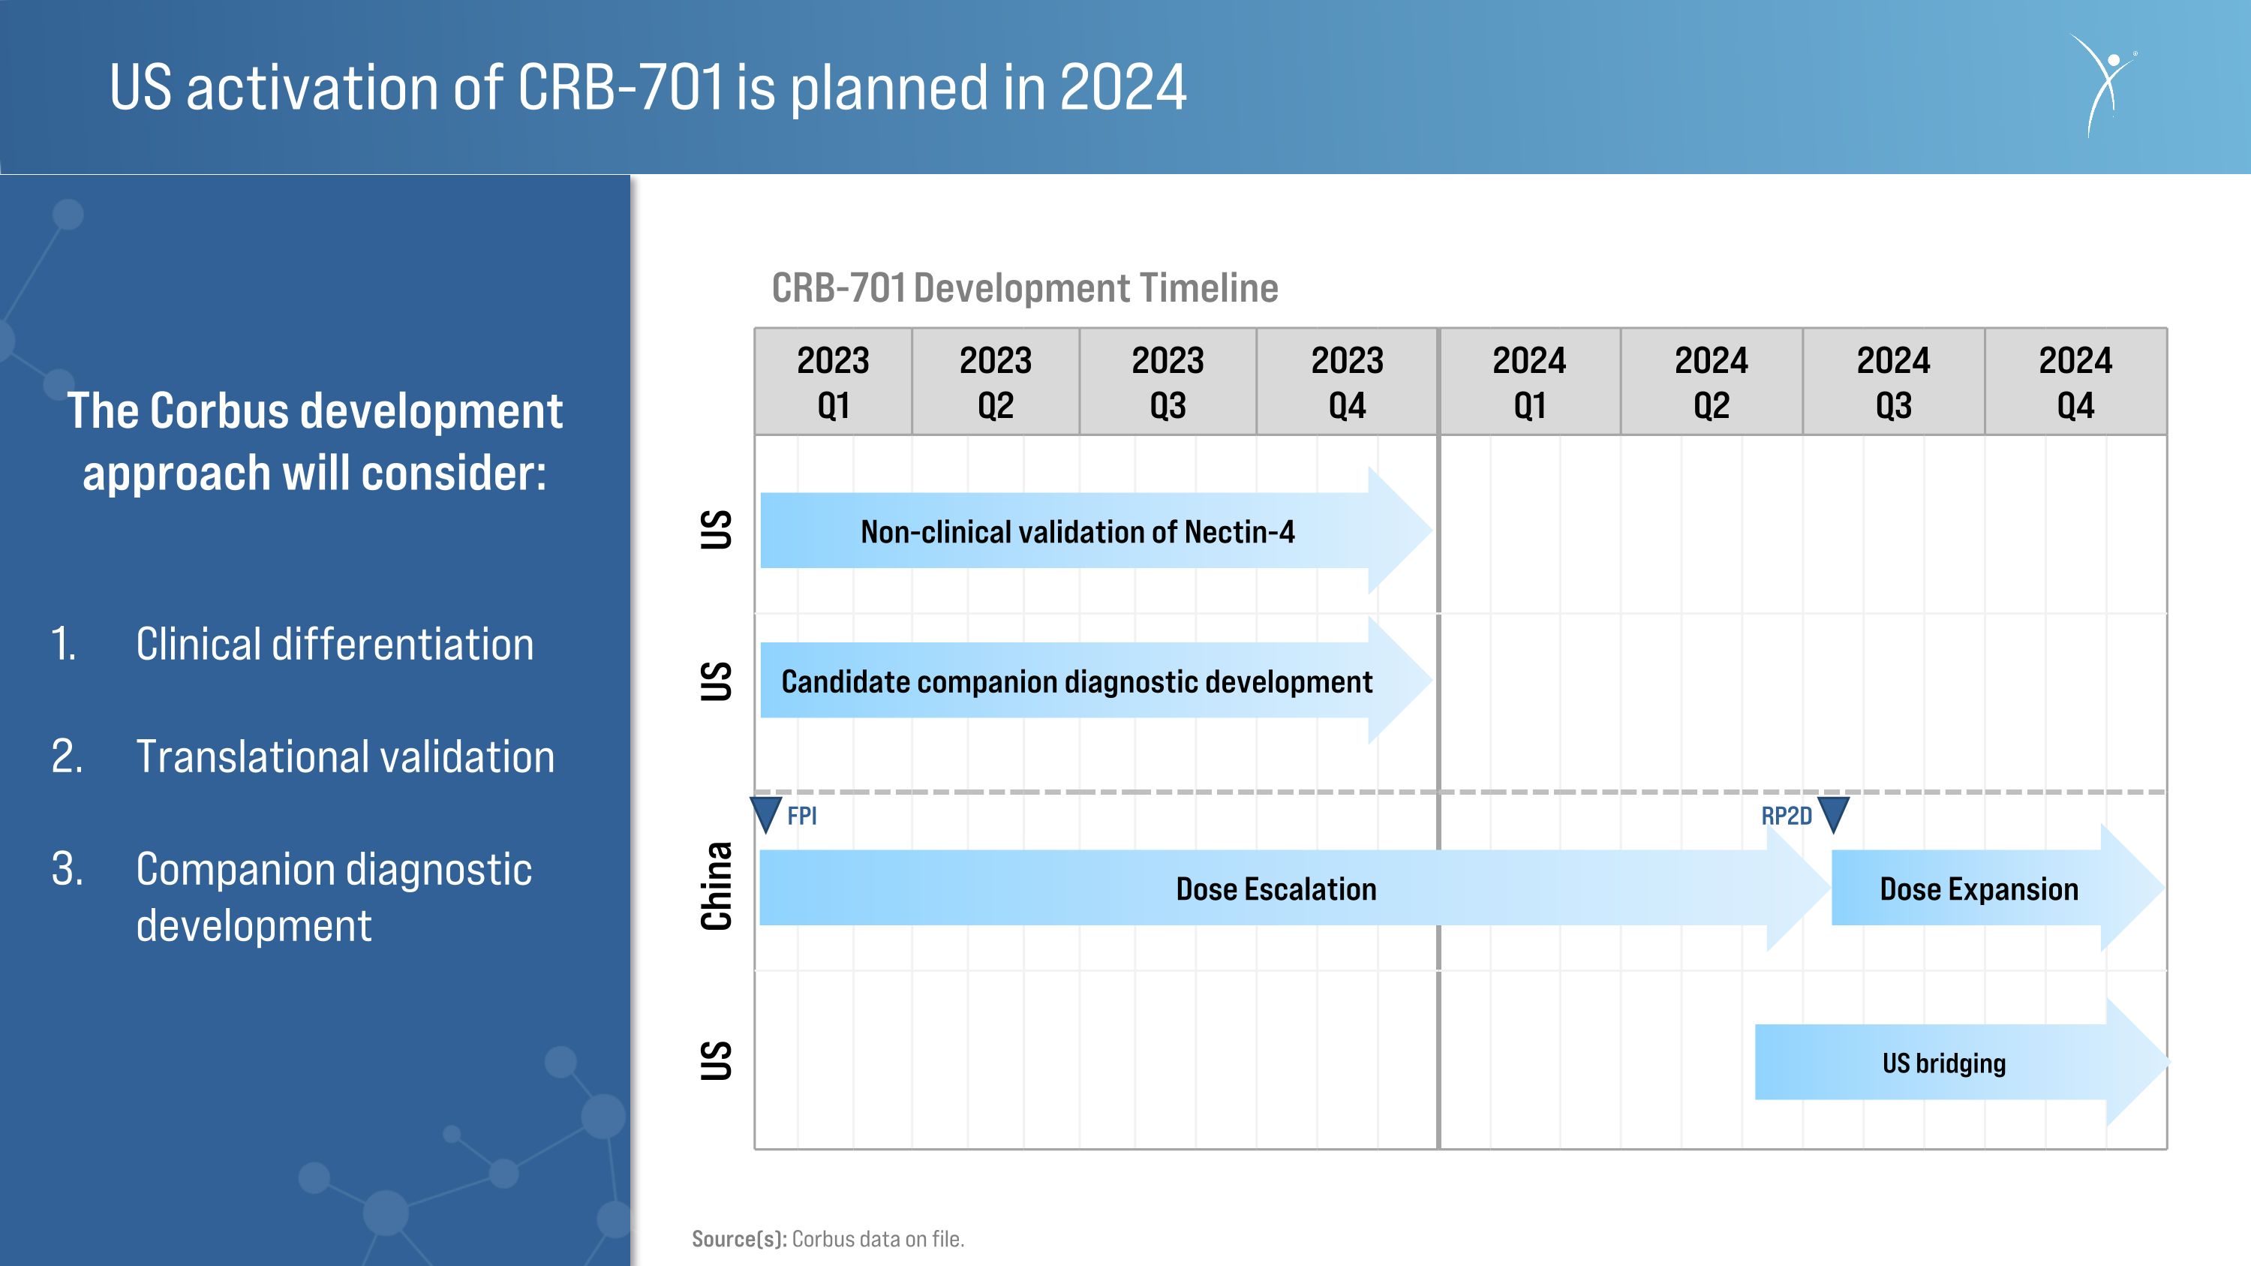2251x1266 pixels.
Task: Select the 2024 Q1 column header
Action: [x=1529, y=382]
